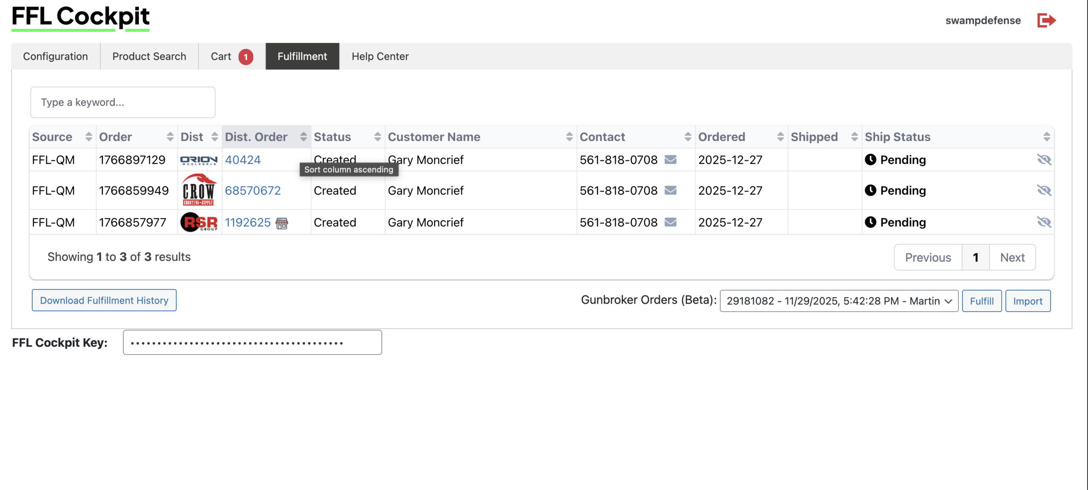This screenshot has height=490, width=1088.
Task: Sort by Ordered date column arrows
Action: (780, 137)
